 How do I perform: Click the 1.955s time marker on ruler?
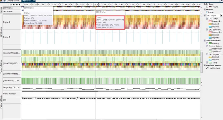[96, 4]
